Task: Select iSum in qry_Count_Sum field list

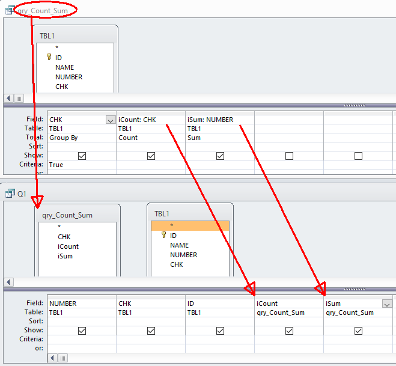Action: pos(78,256)
